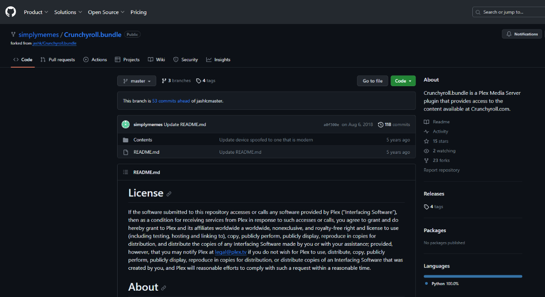Focus the Search or jump to field
Image resolution: width=545 pixels, height=297 pixels.
(509, 12)
